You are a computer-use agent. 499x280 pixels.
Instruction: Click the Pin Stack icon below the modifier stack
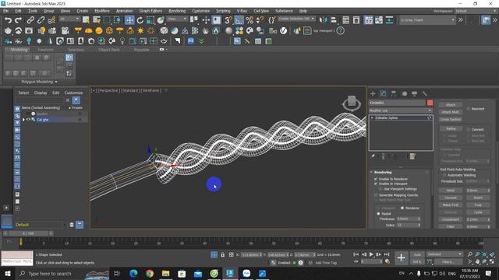click(373, 156)
